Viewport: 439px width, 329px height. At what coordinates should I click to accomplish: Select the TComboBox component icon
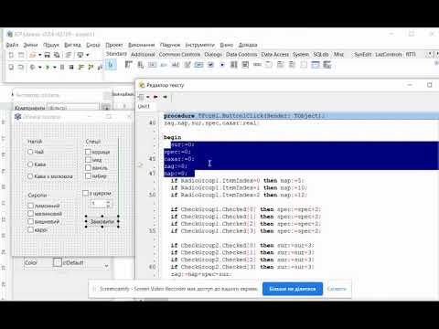point(245,65)
